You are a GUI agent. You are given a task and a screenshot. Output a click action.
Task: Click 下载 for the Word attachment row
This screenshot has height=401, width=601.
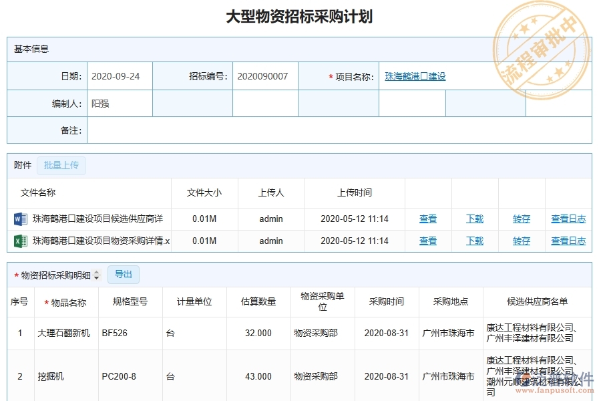[475, 219]
